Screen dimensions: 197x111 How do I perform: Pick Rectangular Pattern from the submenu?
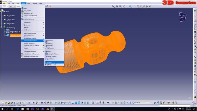pos(54,54)
